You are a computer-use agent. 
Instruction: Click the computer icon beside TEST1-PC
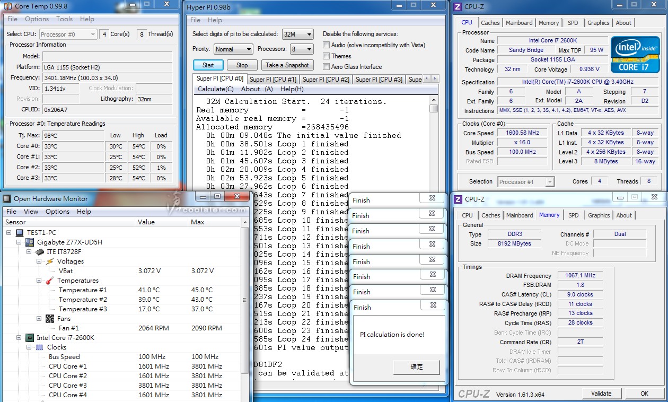point(20,233)
